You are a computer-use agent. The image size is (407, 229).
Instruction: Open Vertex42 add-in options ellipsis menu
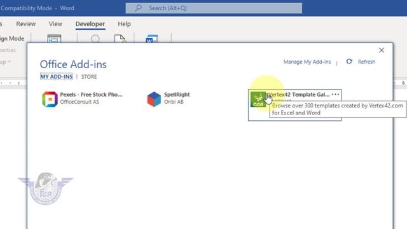pyautogui.click(x=335, y=94)
